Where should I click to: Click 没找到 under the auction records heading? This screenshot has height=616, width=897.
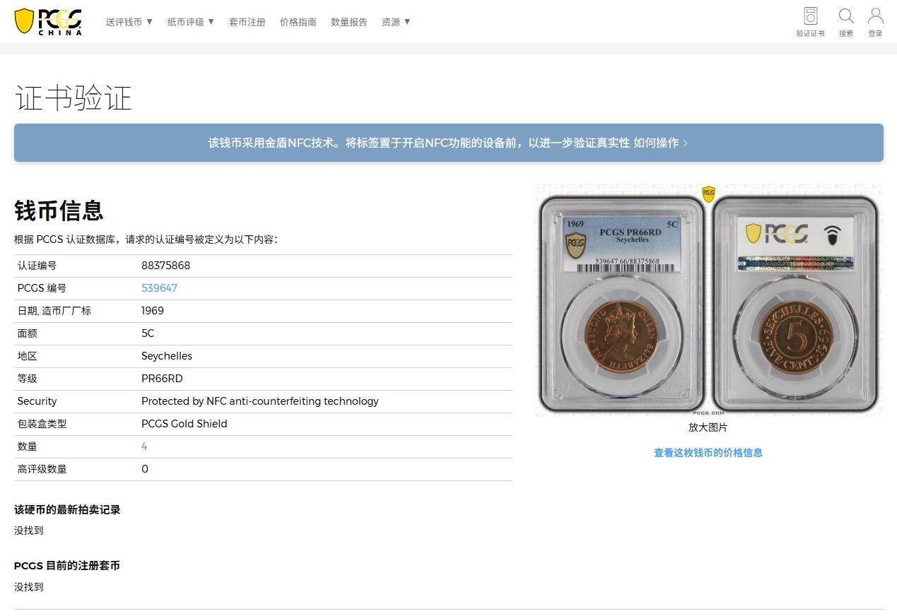29,531
